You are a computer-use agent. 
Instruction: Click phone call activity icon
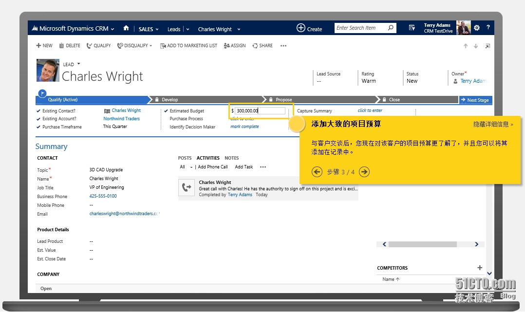[187, 187]
